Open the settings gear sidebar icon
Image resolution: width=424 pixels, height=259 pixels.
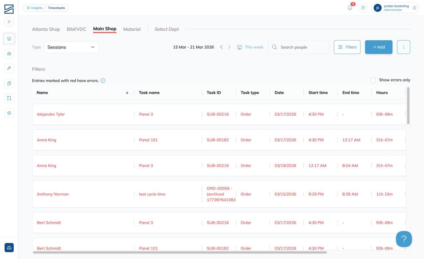[9, 113]
